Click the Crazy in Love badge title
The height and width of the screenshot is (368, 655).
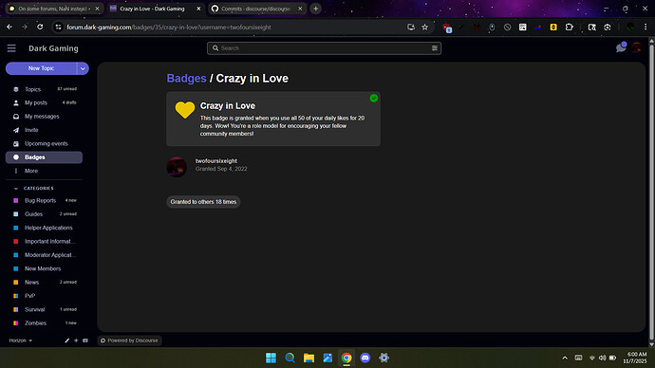[228, 106]
